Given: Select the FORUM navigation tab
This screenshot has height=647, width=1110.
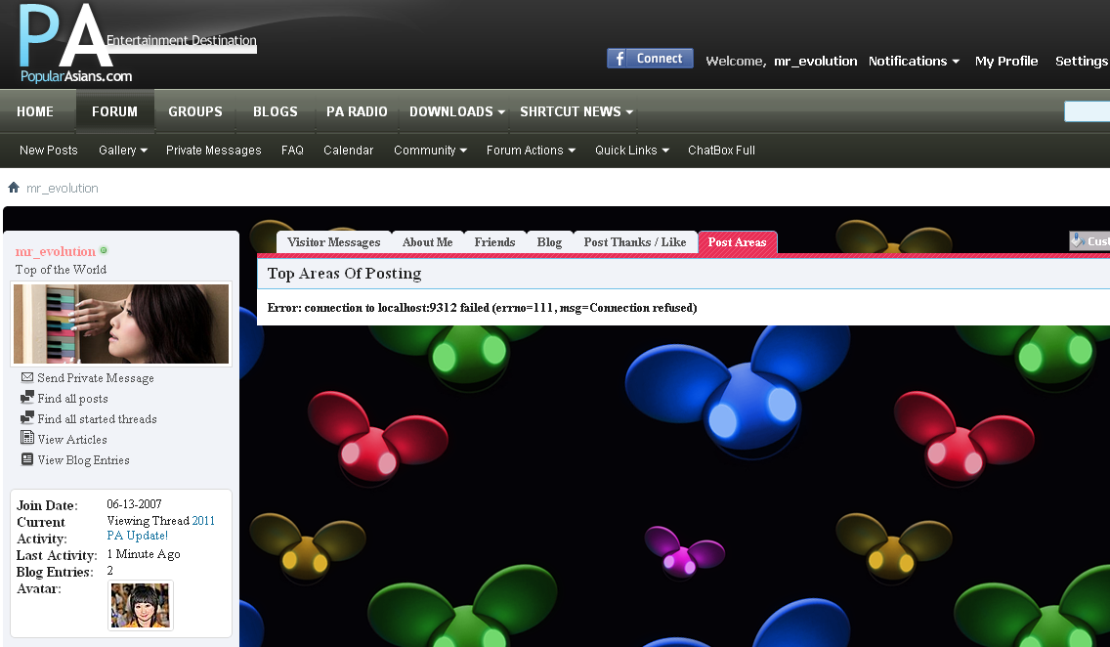Looking at the screenshot, I should pos(114,111).
